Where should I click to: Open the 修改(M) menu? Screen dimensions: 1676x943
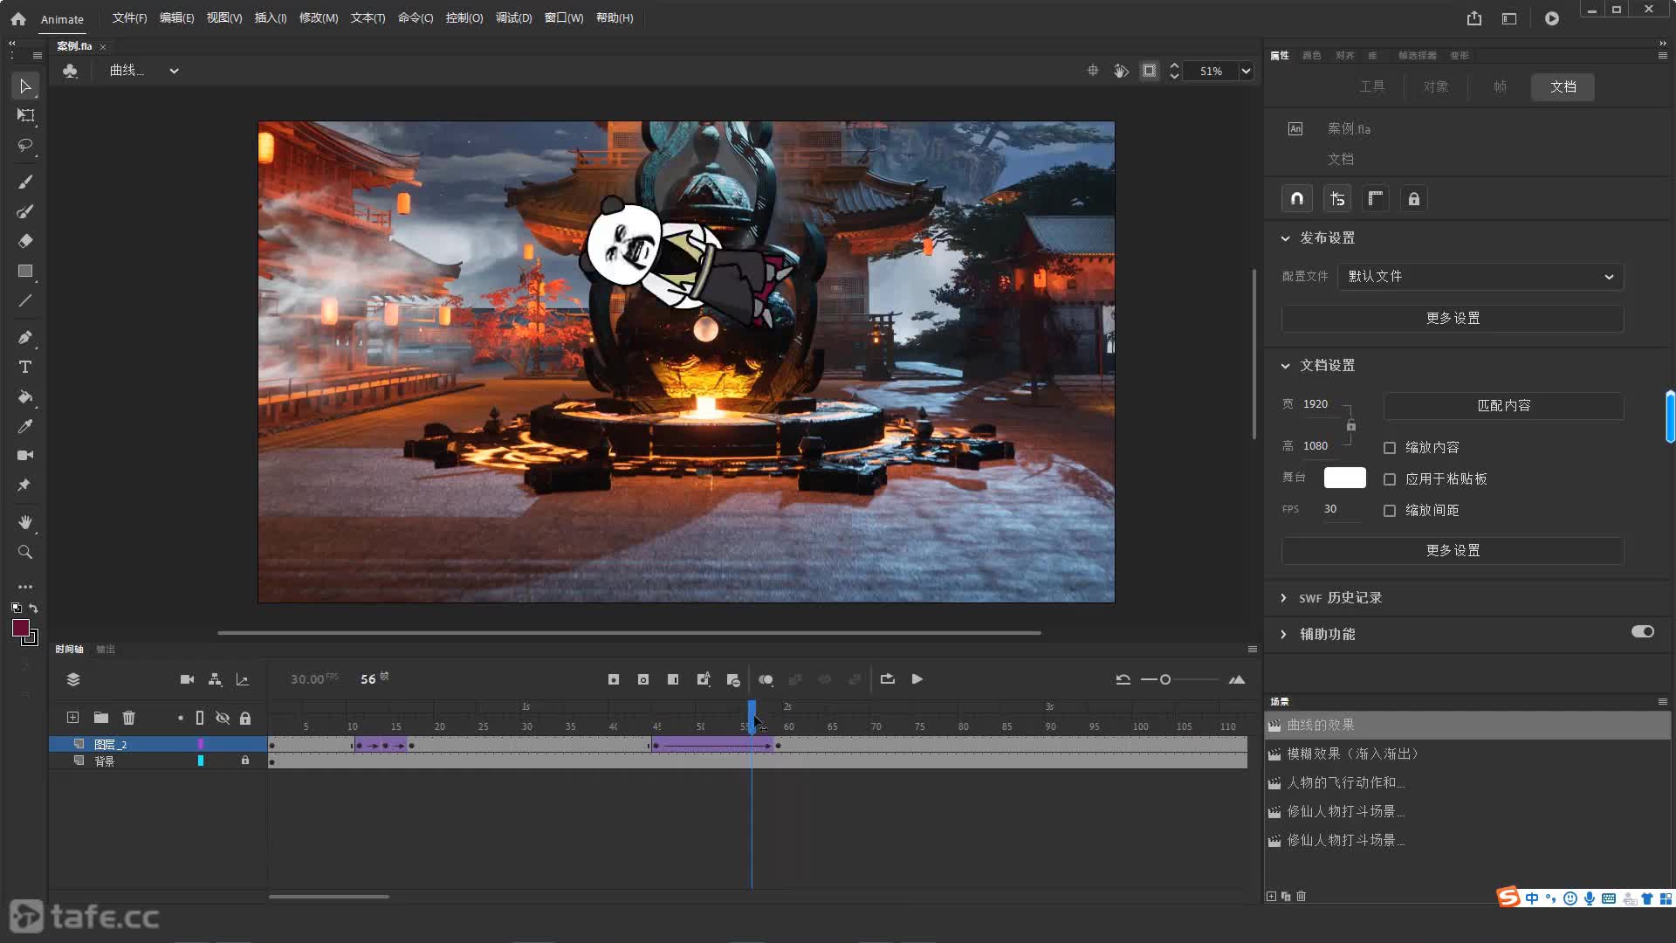pyautogui.click(x=319, y=18)
